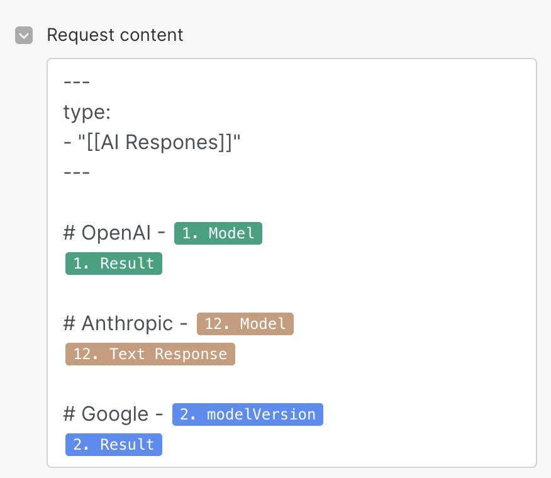Image resolution: width=551 pixels, height=478 pixels.
Task: Click the word Anthropic in heading
Action: click(126, 324)
